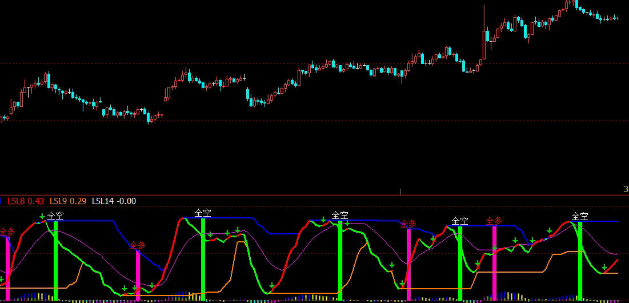Click the candlestick with the tallest upper wick
Image resolution: width=629 pixels, height=303 pixels.
[484, 33]
